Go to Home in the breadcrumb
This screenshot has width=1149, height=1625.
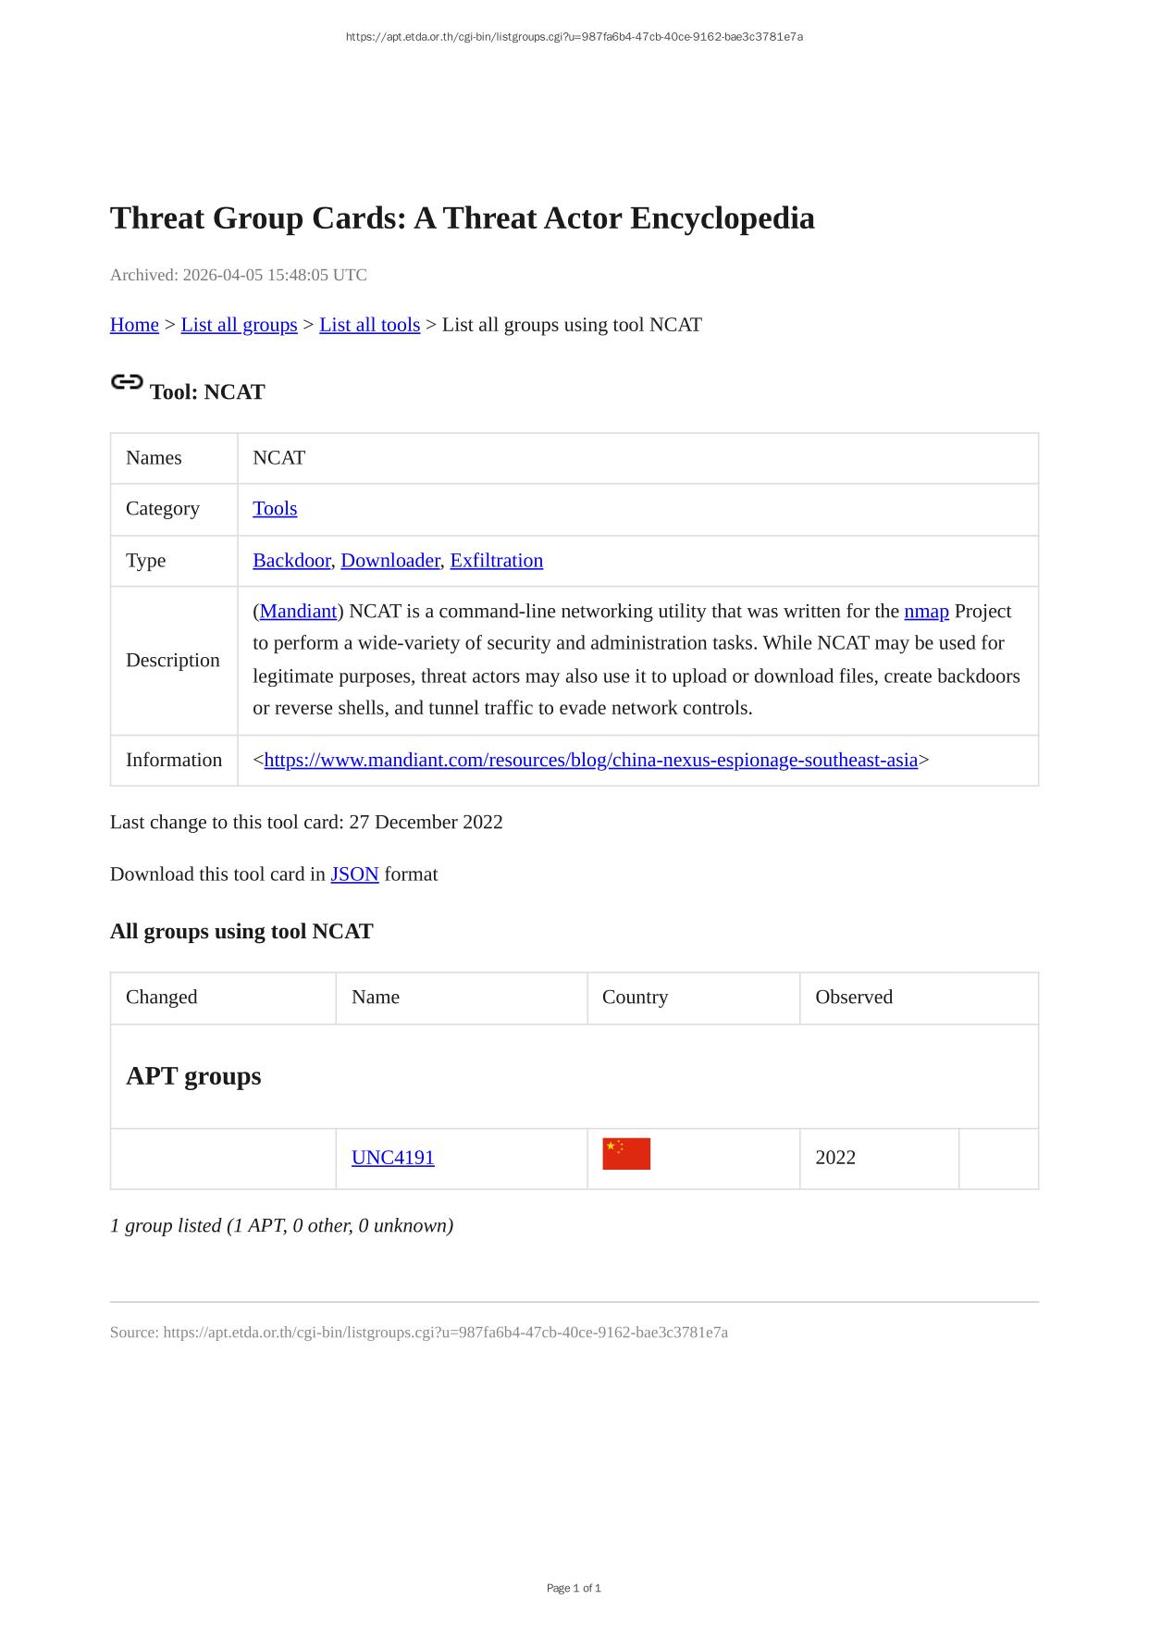tap(134, 325)
